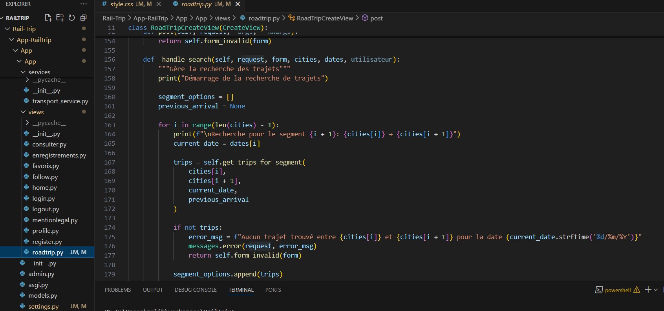
Task: Click the New Folder icon in Explorer
Action: click(60, 18)
